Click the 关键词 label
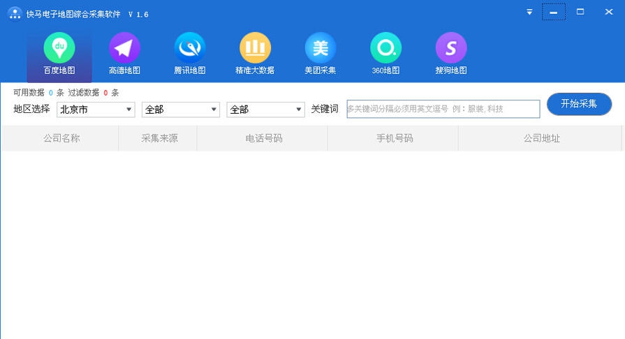Viewport: 625px width, 339px height. coord(325,109)
